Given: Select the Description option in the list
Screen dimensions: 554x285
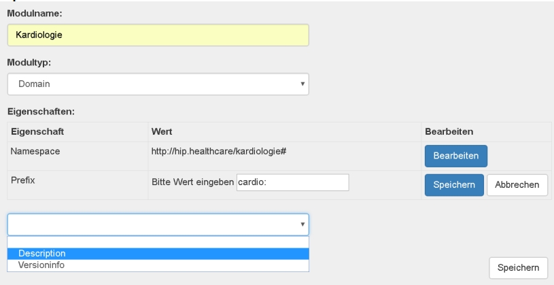Looking at the screenshot, I should pos(158,254).
